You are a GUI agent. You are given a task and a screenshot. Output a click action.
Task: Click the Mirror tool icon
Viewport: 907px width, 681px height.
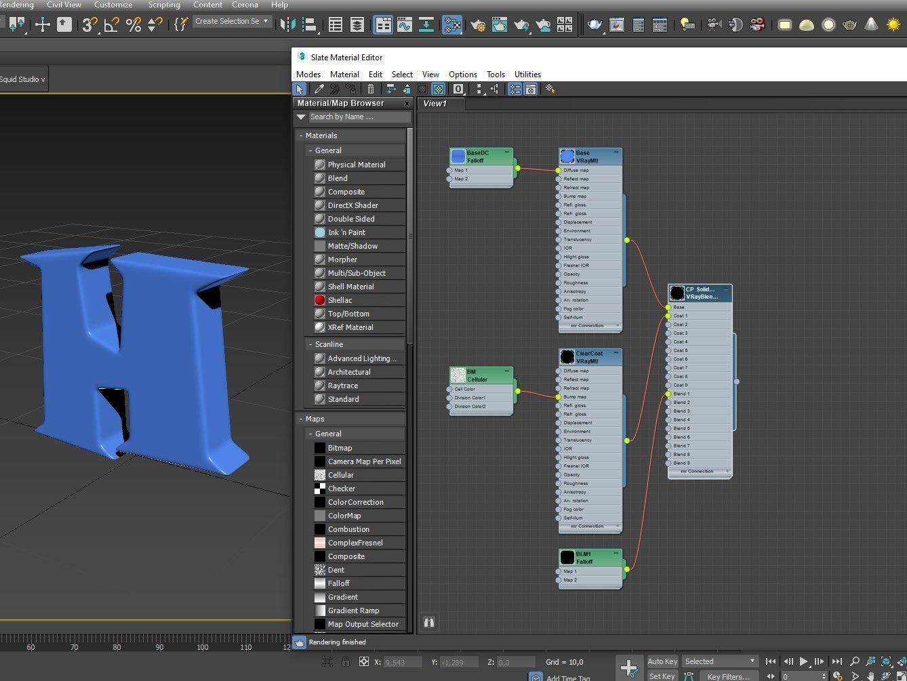[x=288, y=25]
